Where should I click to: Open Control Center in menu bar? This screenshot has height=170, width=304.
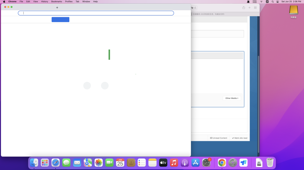pos(278,2)
